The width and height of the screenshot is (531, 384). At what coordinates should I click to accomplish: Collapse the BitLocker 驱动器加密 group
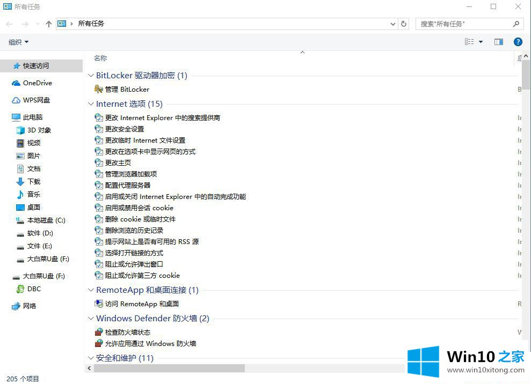[90, 76]
